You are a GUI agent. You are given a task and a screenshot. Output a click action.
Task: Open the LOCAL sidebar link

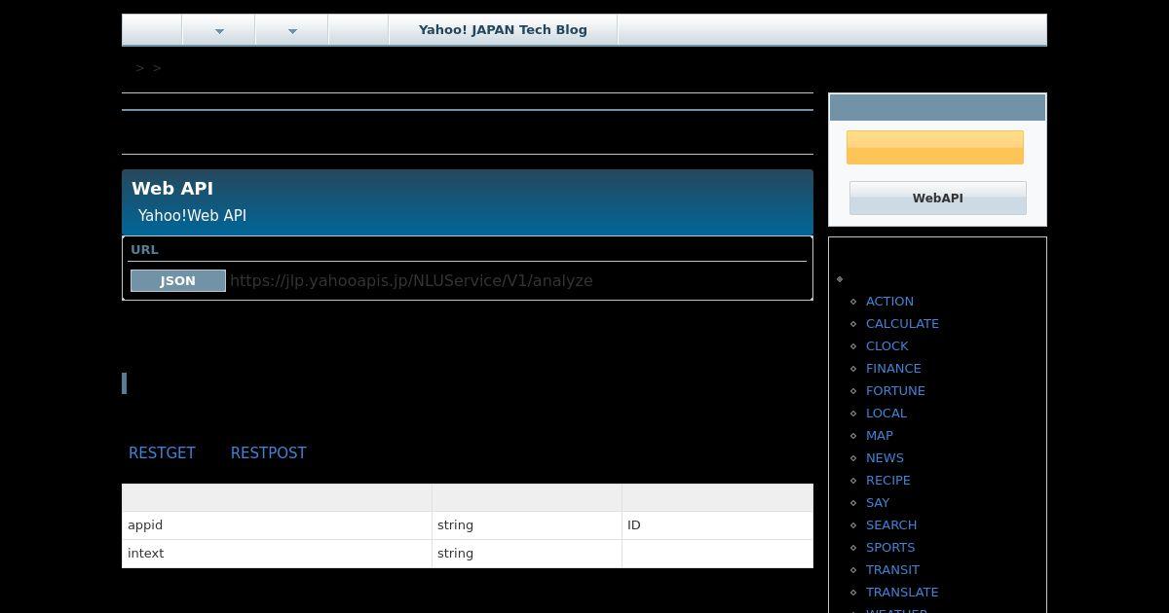point(886,413)
